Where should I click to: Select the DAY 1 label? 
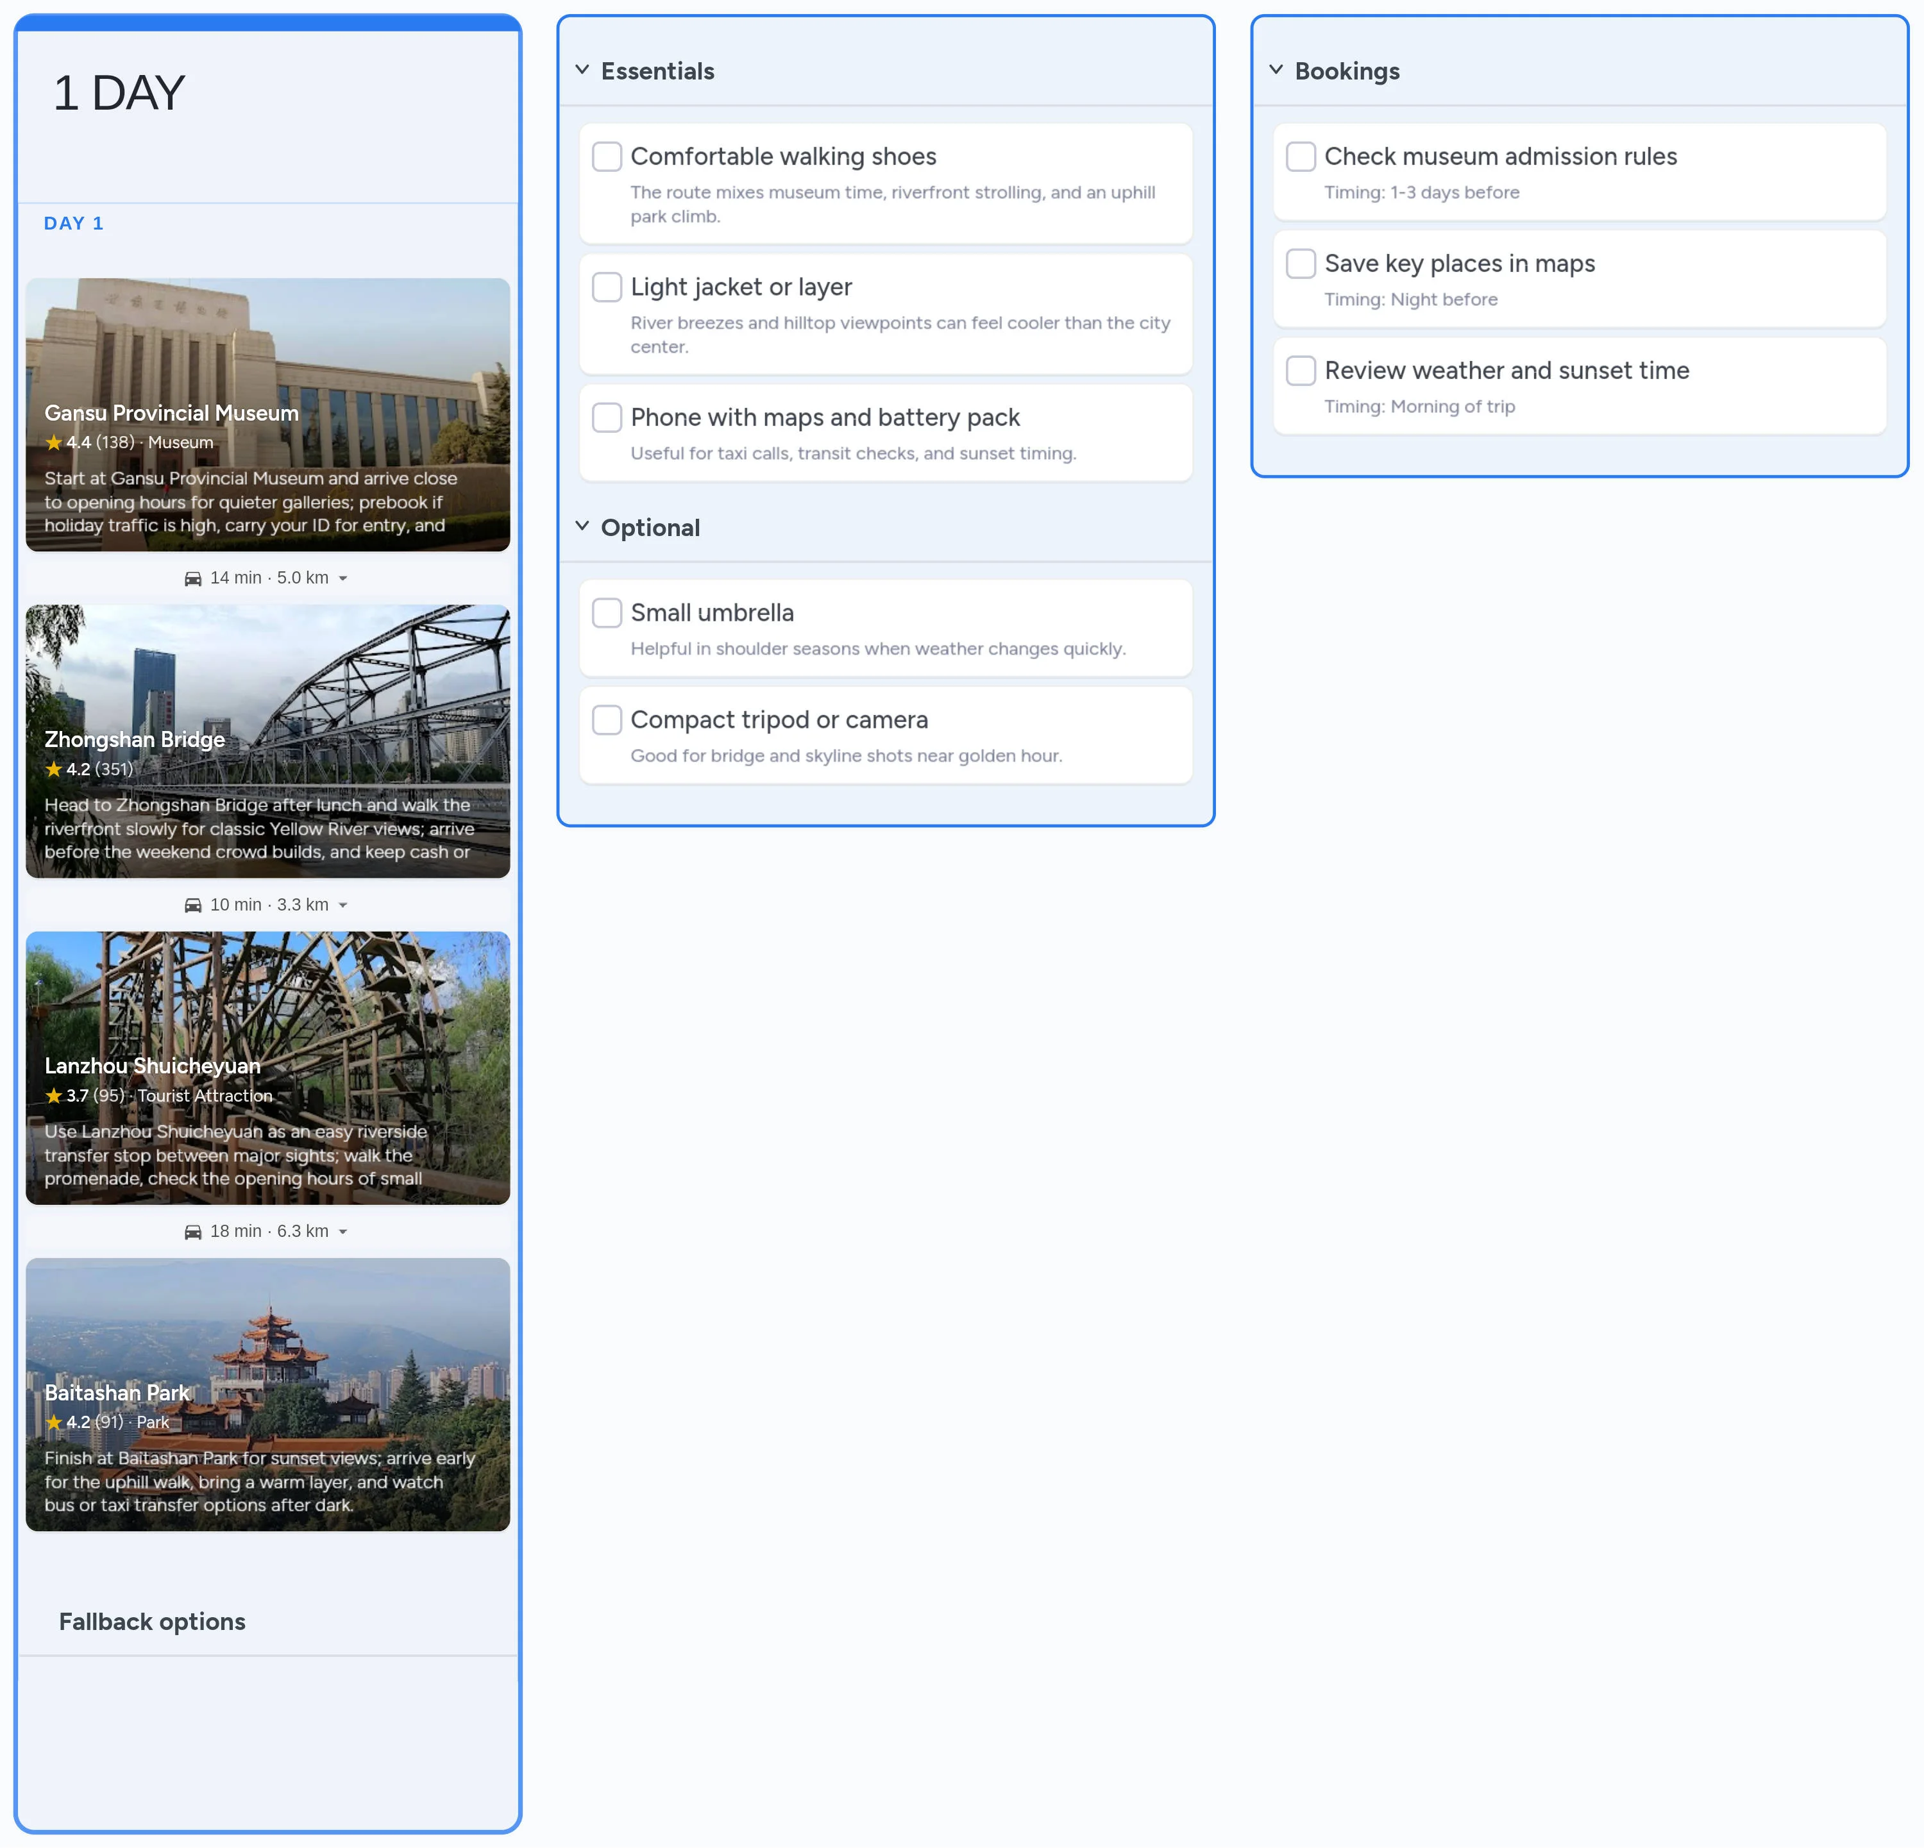coord(74,223)
